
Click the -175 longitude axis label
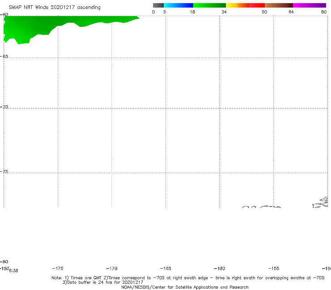58,268
